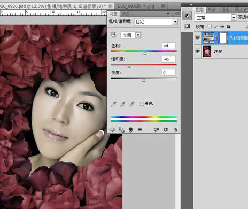Open the Adjustments icon in collapsed dock
248x209 pixels.
pyautogui.click(x=187, y=16)
